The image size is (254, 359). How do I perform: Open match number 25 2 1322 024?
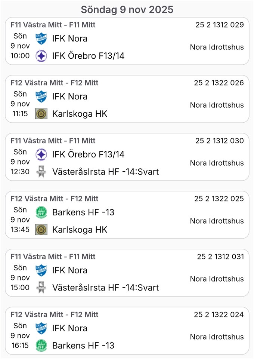coord(219,314)
